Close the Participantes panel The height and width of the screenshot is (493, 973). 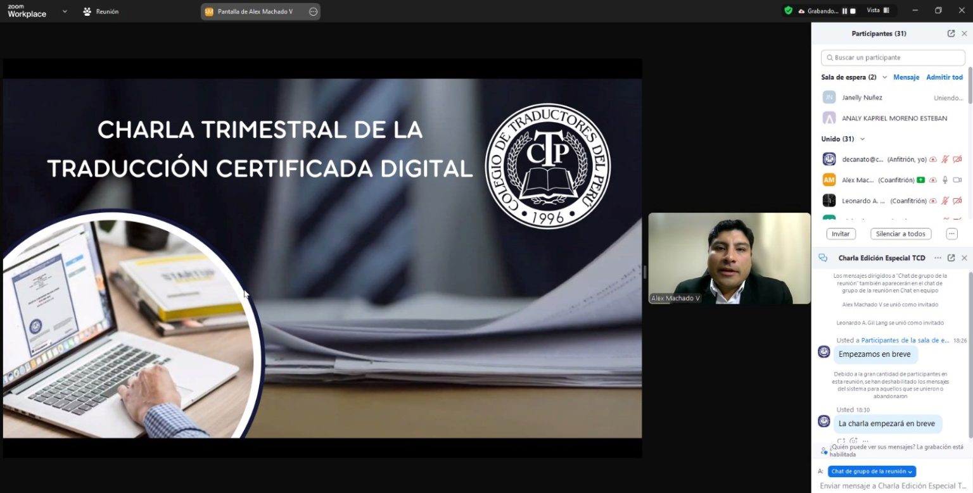(964, 34)
